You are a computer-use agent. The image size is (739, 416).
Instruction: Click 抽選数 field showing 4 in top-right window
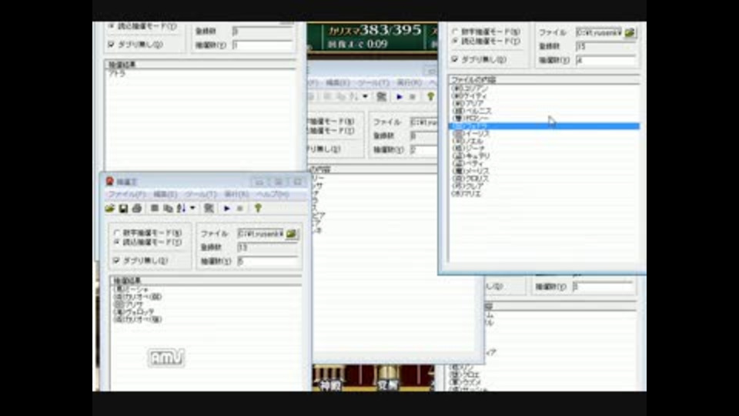pyautogui.click(x=606, y=60)
